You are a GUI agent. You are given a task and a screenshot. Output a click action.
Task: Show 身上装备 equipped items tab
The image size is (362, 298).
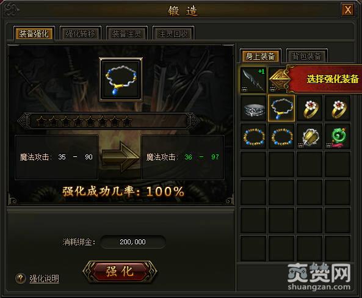click(260, 56)
